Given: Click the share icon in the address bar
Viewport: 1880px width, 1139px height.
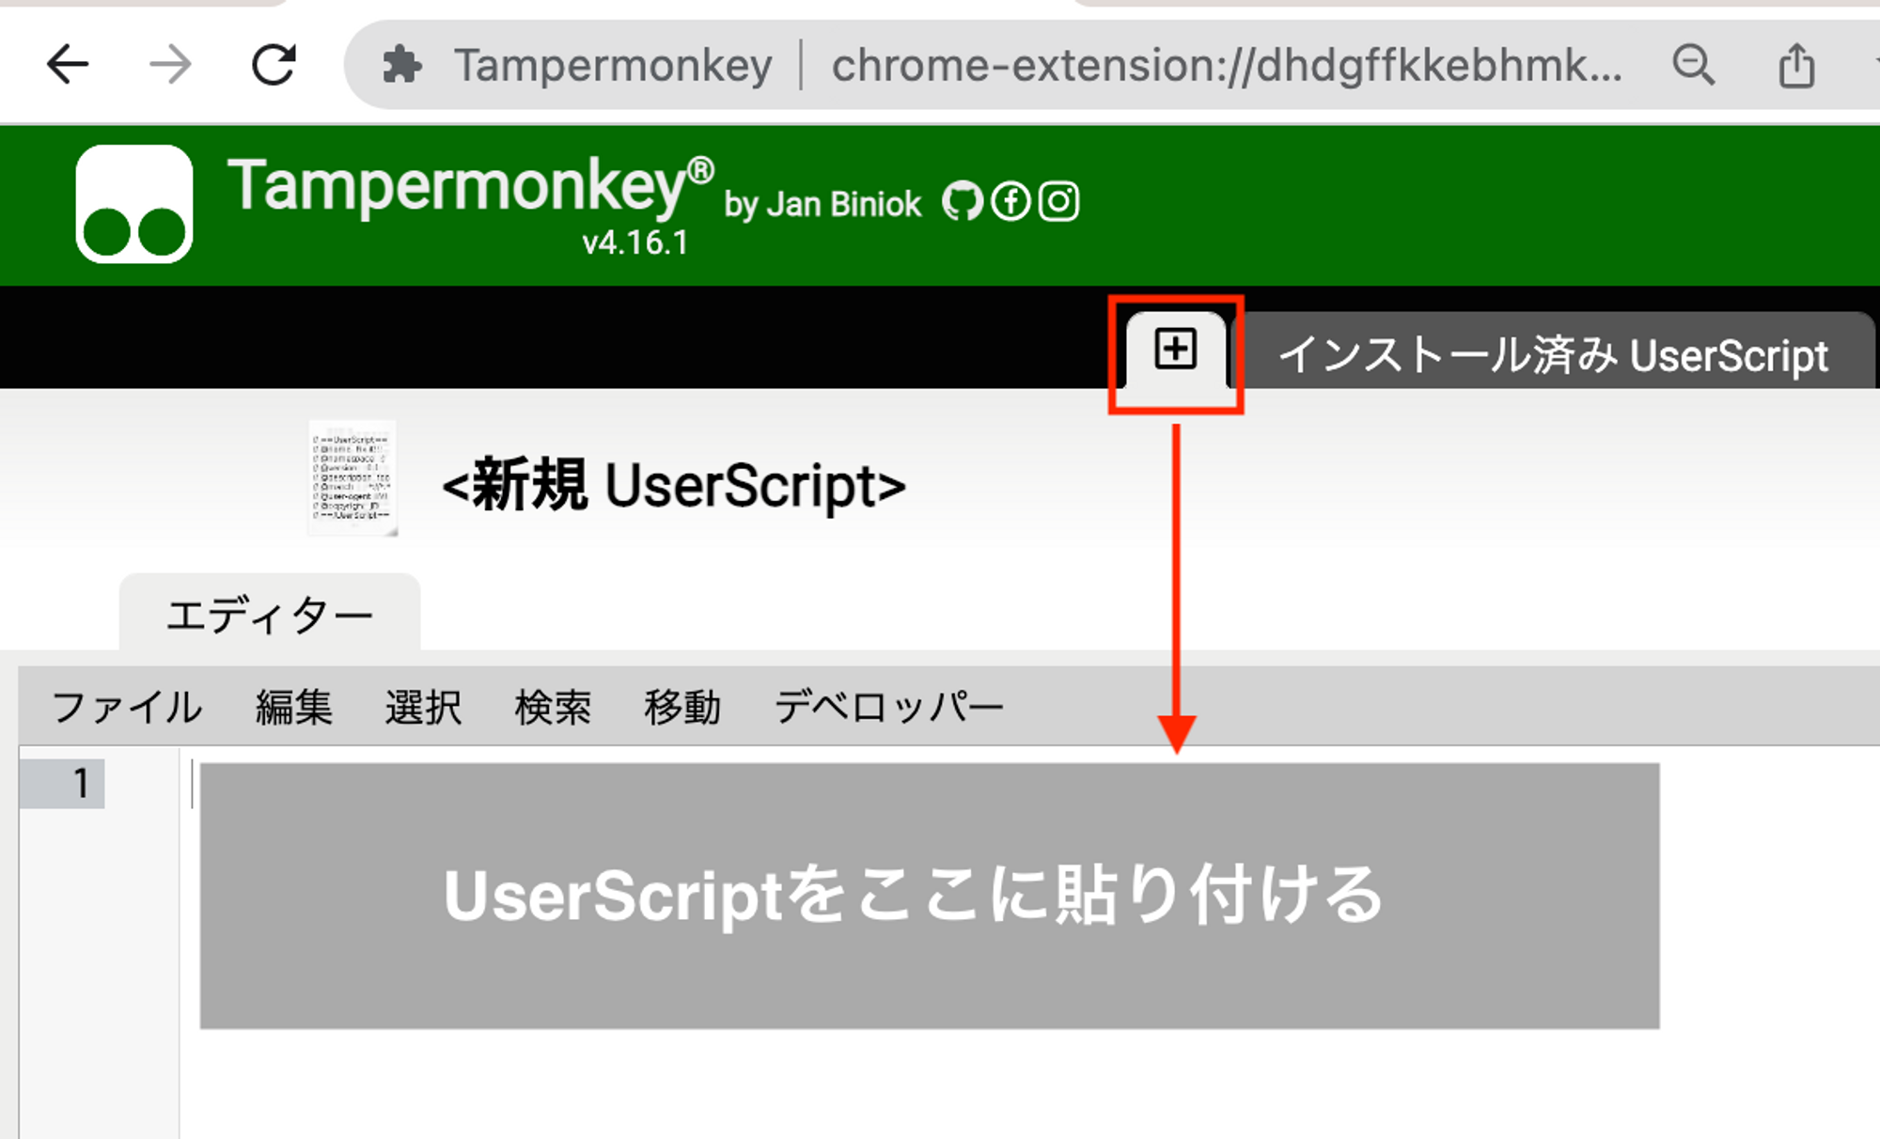Looking at the screenshot, I should pos(1796,65).
